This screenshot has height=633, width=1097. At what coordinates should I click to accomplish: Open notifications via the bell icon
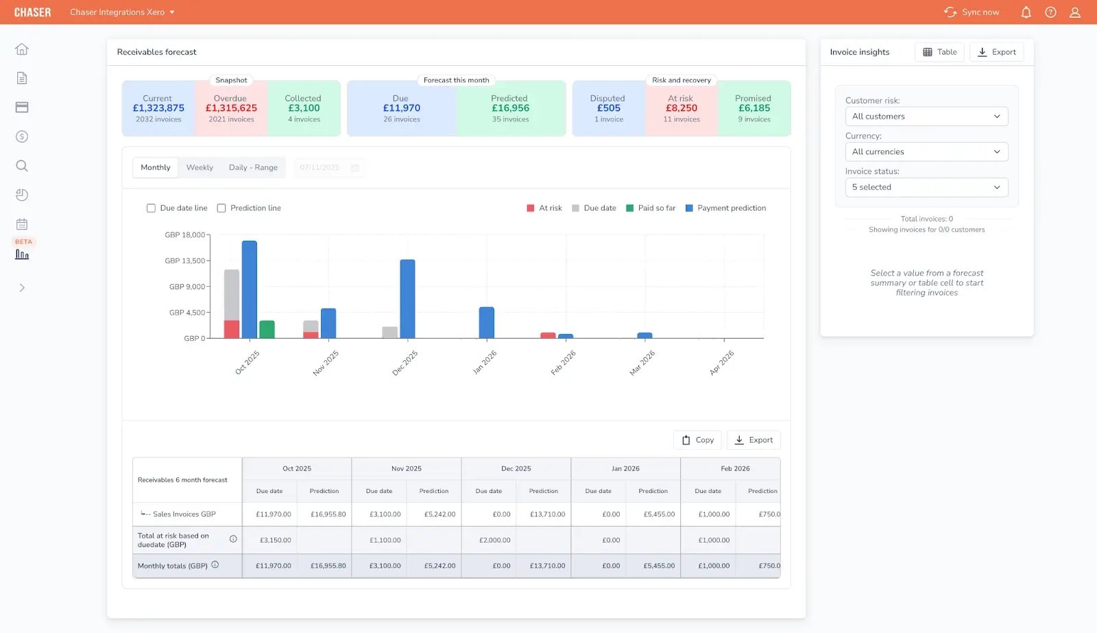click(1026, 12)
